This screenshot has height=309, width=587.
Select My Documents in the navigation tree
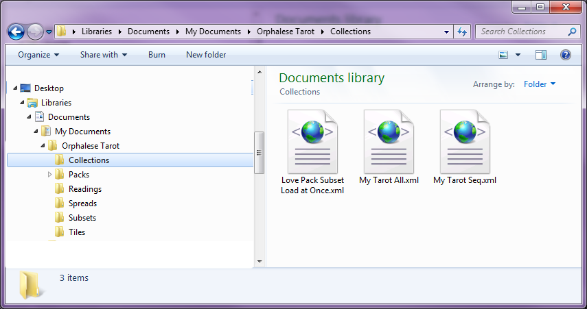(83, 132)
